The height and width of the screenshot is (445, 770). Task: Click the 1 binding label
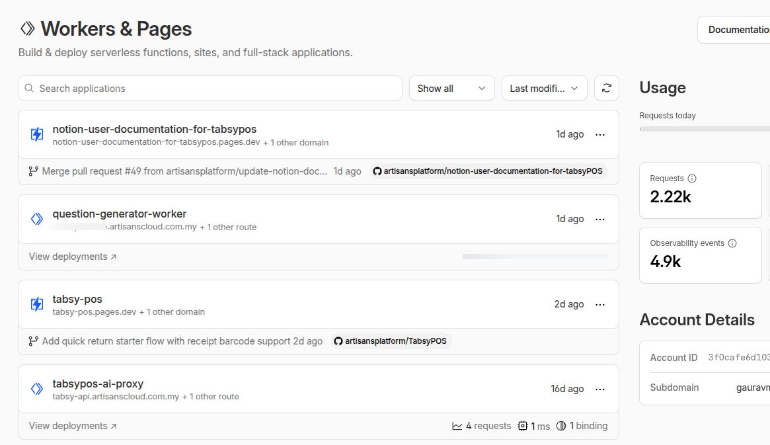[588, 426]
